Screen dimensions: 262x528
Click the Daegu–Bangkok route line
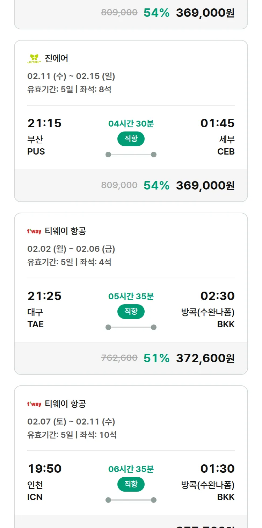131,327
